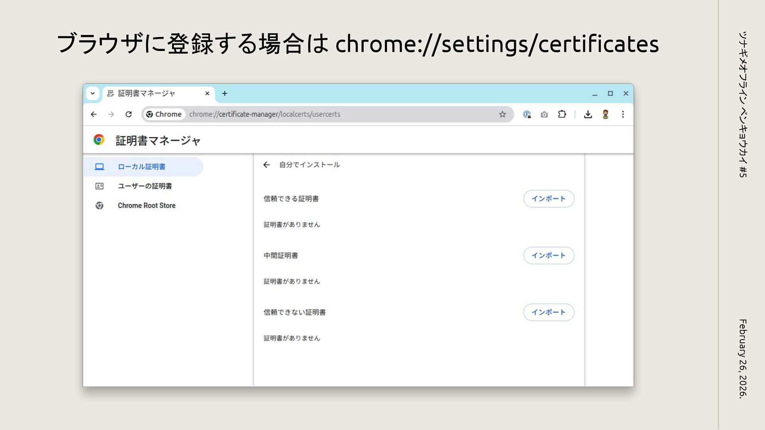Click the camera screenshot extension icon

coord(544,114)
